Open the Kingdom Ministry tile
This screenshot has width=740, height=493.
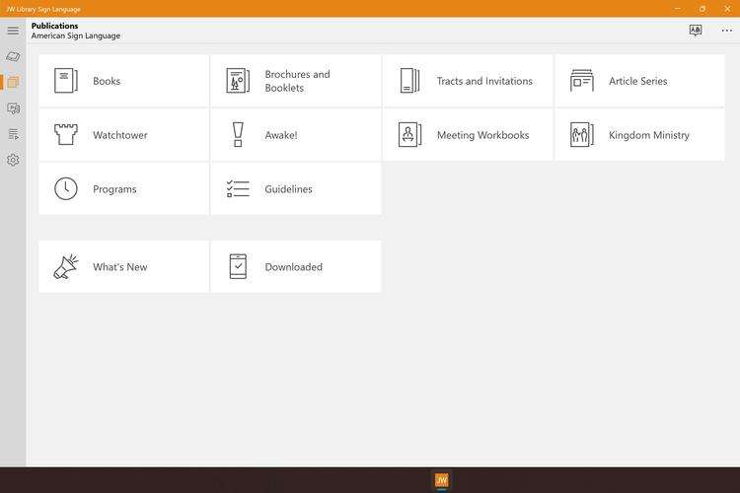pyautogui.click(x=639, y=135)
